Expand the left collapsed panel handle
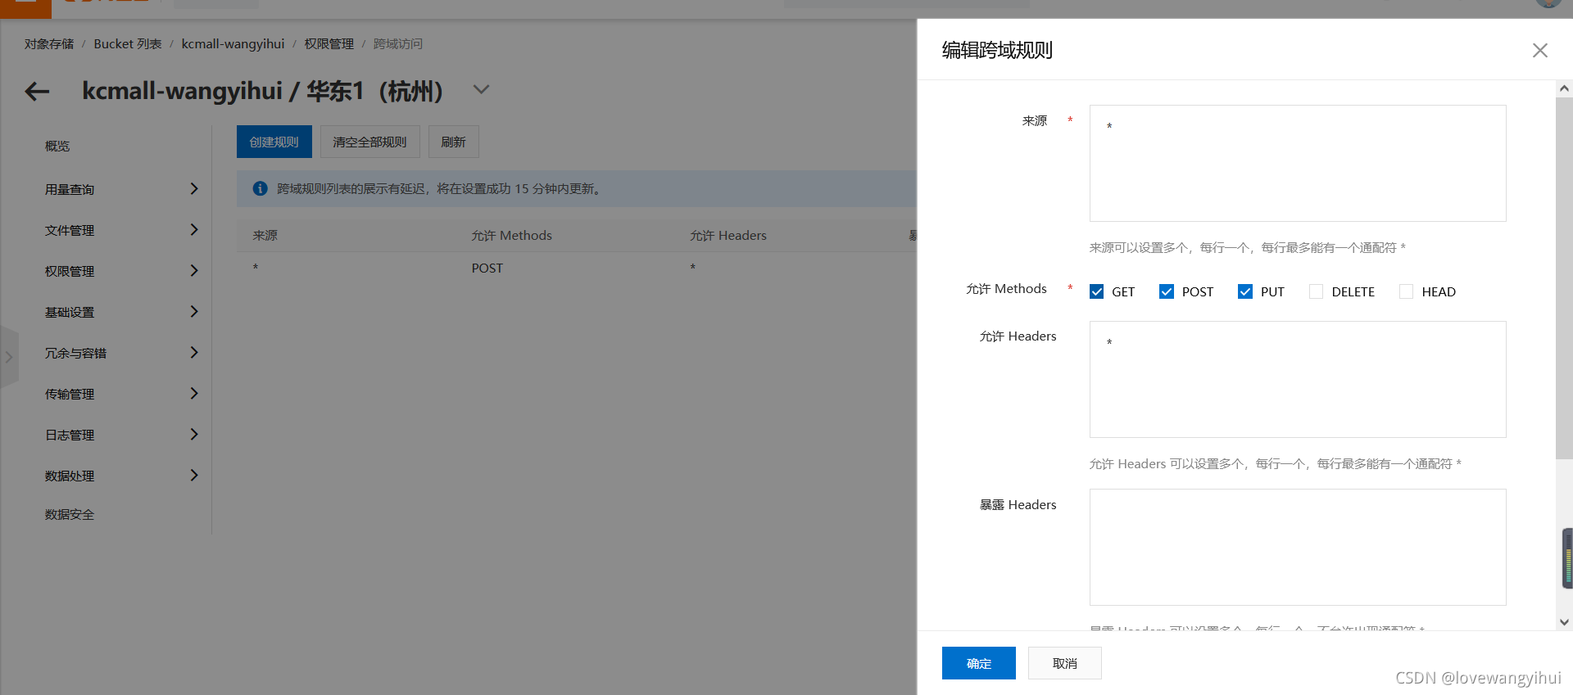This screenshot has height=695, width=1573. coord(9,357)
